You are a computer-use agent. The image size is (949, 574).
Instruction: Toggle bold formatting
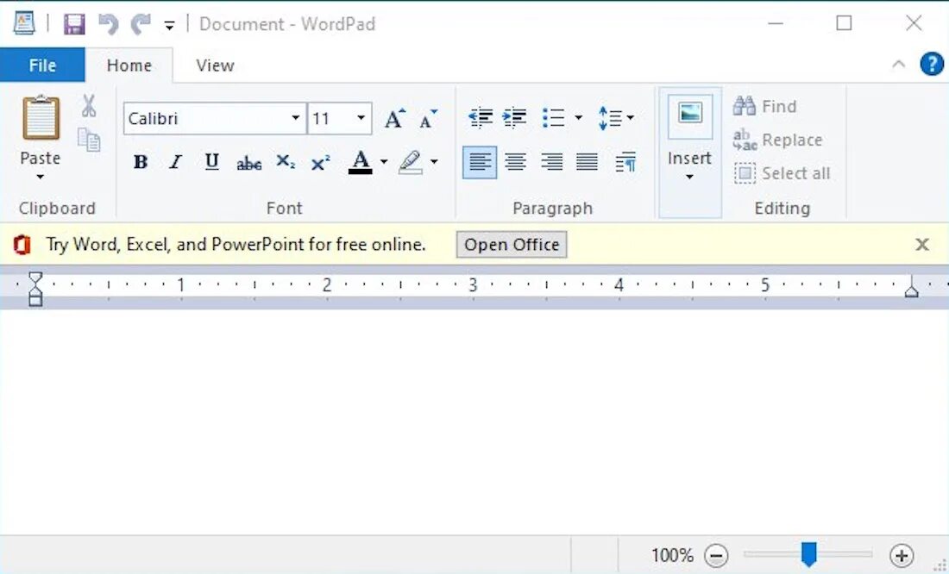(x=141, y=162)
